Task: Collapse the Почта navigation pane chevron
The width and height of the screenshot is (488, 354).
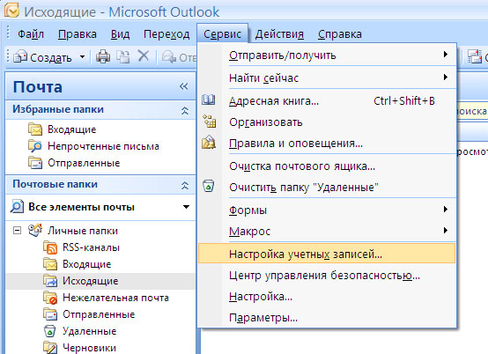Action: coord(183,86)
